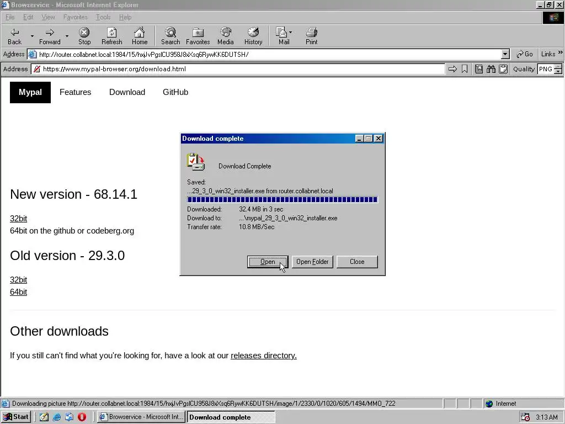Click 64bit link under Old version
This screenshot has width=565, height=424.
[x=18, y=292]
